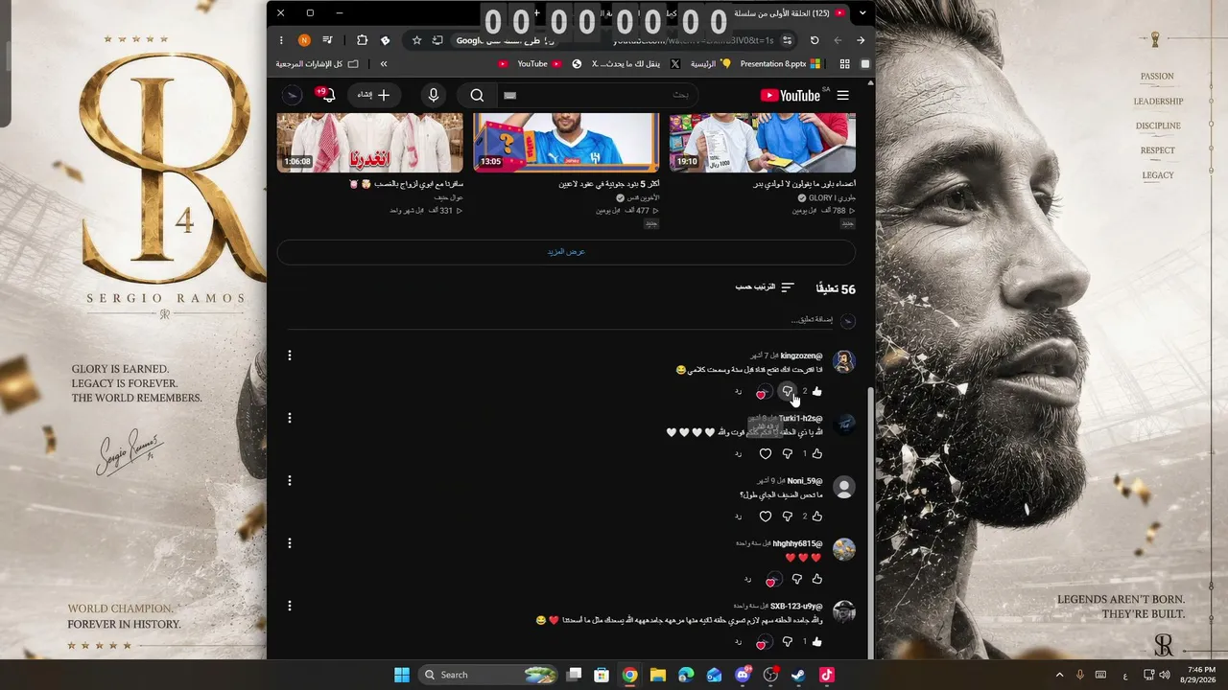This screenshot has width=1228, height=690.
Task: Open options menu for hhghhy6815 comment
Action: [290, 543]
